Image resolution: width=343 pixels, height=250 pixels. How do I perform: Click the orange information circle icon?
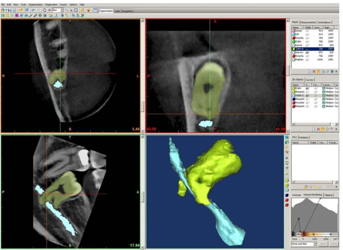click(83, 10)
